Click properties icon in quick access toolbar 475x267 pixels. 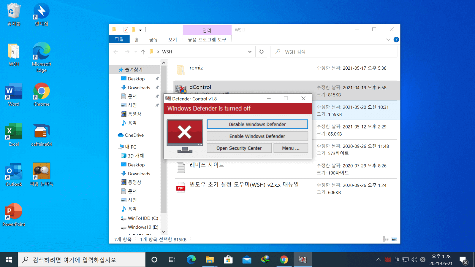point(126,30)
